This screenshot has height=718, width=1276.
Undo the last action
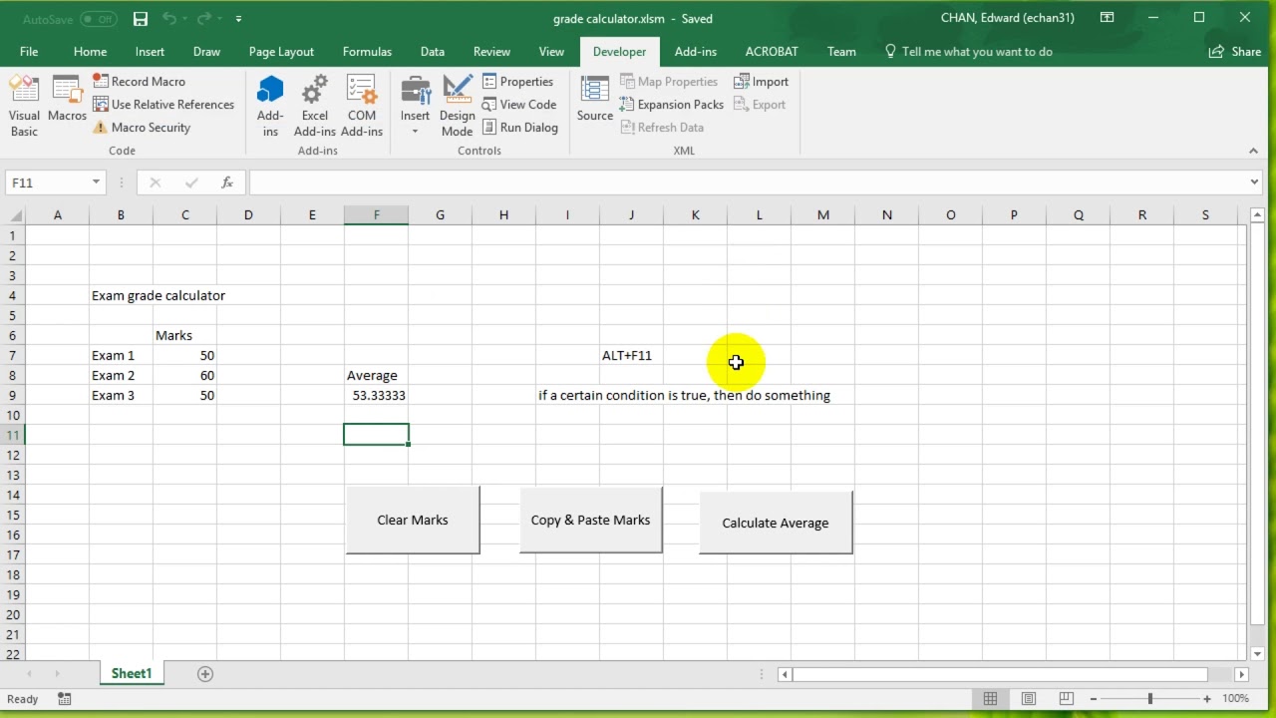(x=169, y=18)
